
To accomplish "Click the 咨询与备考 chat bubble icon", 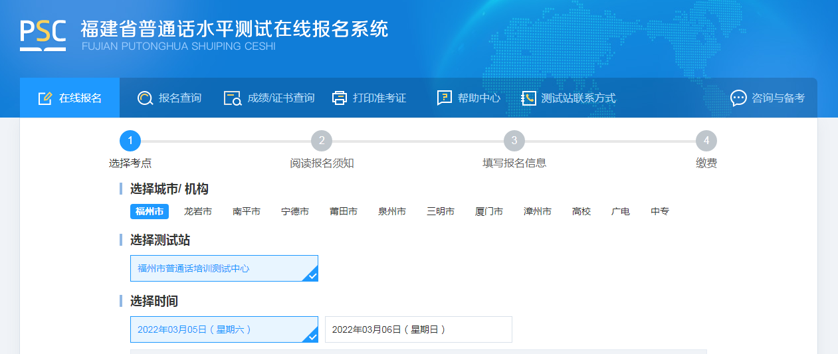I will tap(738, 98).
